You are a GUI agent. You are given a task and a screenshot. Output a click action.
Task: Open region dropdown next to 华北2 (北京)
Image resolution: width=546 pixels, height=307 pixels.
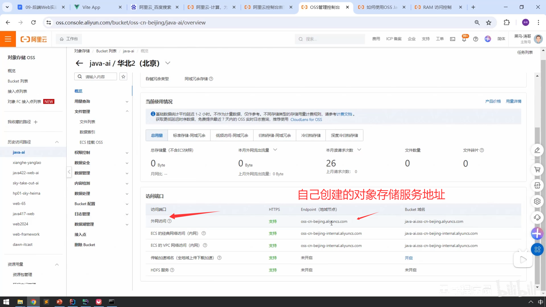click(x=168, y=63)
